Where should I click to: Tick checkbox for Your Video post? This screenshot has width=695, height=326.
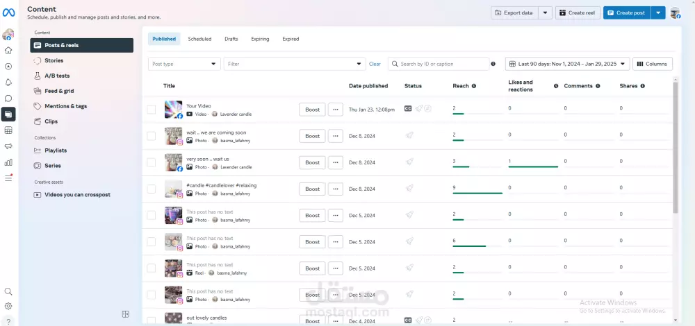click(151, 110)
